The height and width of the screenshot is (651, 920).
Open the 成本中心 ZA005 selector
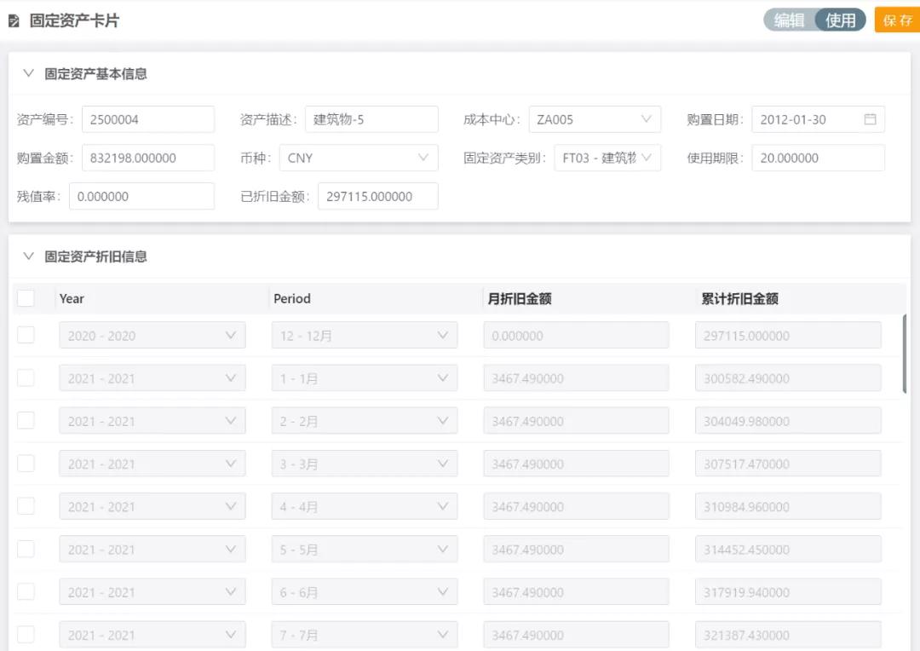pyautogui.click(x=596, y=119)
